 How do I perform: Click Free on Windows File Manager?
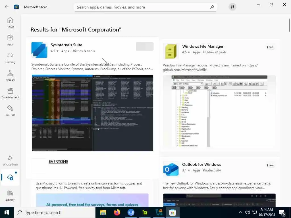tap(270, 47)
